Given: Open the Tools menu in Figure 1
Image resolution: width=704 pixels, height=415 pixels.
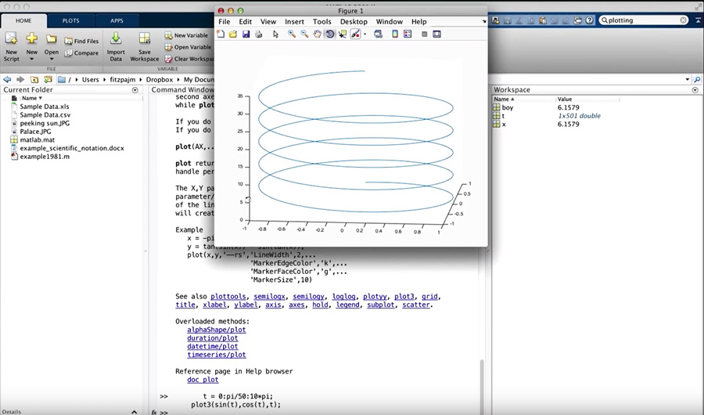Looking at the screenshot, I should click(x=321, y=22).
